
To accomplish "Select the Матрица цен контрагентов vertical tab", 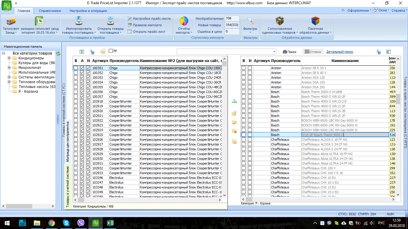I will 68,141.
